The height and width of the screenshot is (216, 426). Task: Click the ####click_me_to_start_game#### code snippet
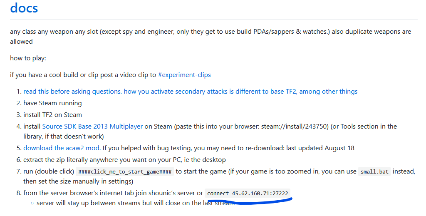125,172
